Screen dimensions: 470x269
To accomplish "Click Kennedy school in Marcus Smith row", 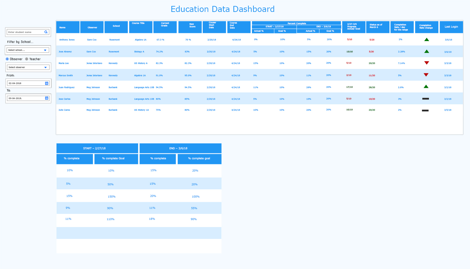I will click(113, 76).
